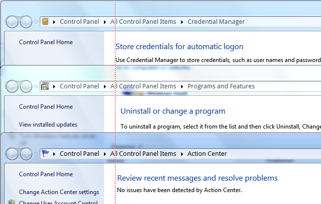The image size is (321, 204).
Task: Click the Action Center flag icon in address bar
Action: pos(46,153)
